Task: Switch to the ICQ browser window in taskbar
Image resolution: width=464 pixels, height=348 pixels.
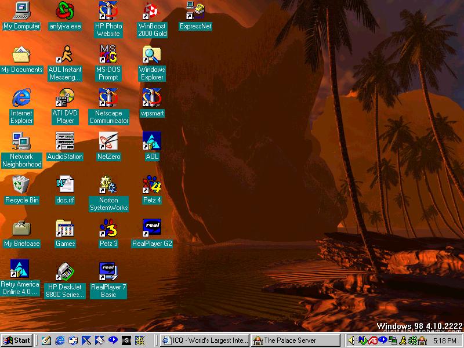Action: (204, 340)
